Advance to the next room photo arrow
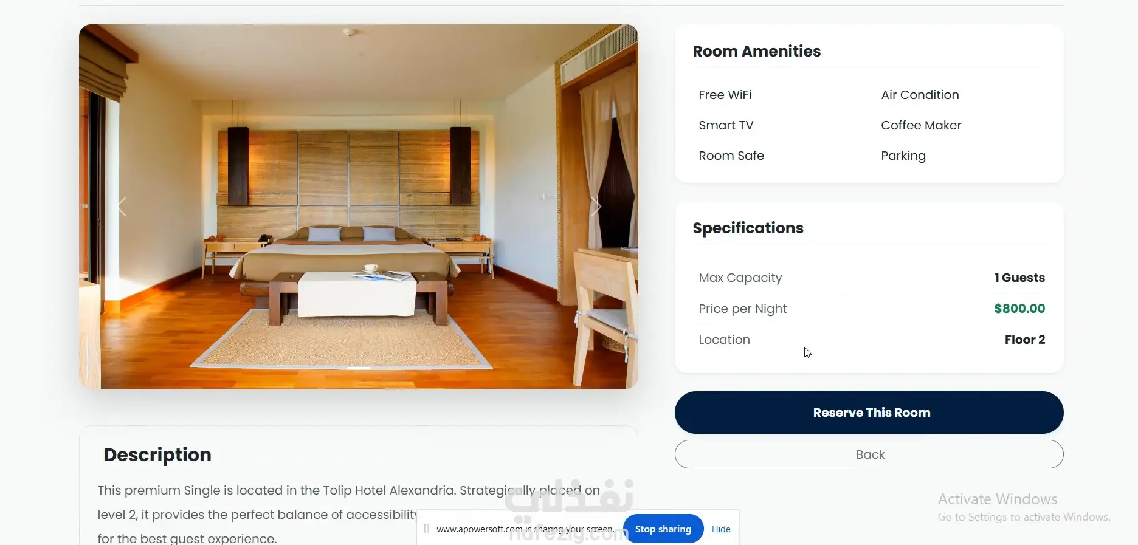The image size is (1138, 545). 596,207
